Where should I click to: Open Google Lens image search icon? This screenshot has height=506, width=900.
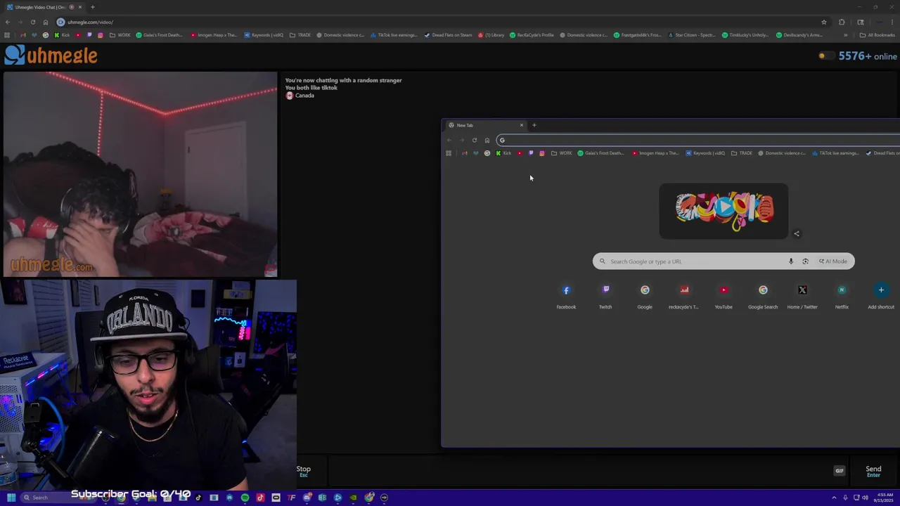(805, 261)
